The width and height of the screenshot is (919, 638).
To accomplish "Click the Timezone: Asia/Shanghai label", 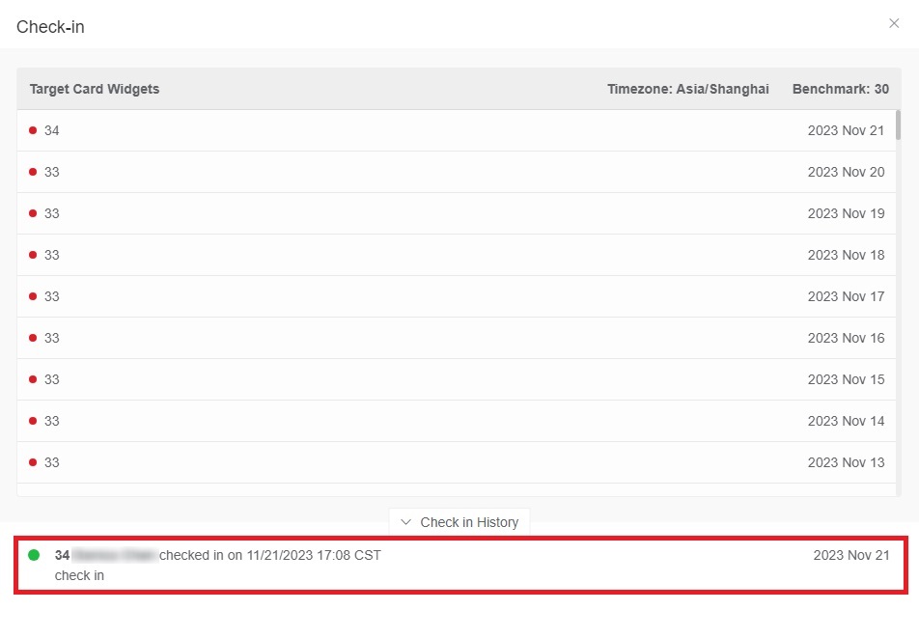I will coord(687,89).
